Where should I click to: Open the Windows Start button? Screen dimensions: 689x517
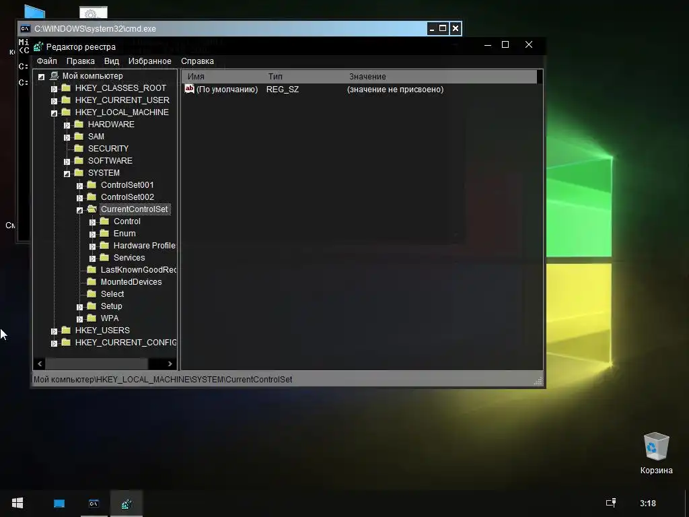click(x=17, y=504)
